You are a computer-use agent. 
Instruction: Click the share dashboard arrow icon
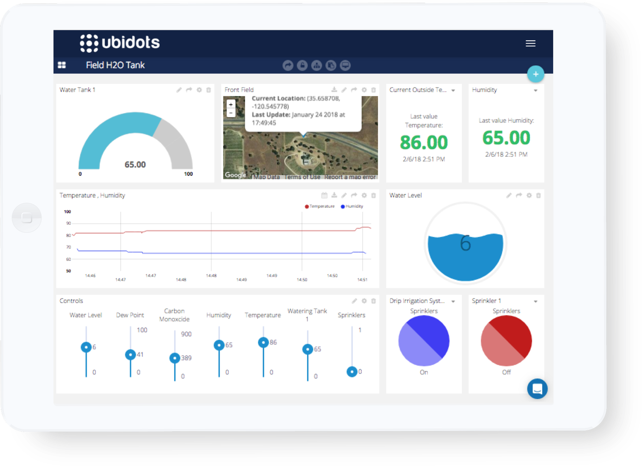point(288,65)
